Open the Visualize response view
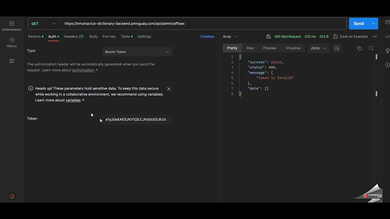Image resolution: width=390 pixels, height=219 pixels. [293, 48]
